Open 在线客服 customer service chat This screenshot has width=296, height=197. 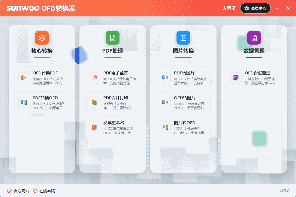pyautogui.click(x=45, y=191)
